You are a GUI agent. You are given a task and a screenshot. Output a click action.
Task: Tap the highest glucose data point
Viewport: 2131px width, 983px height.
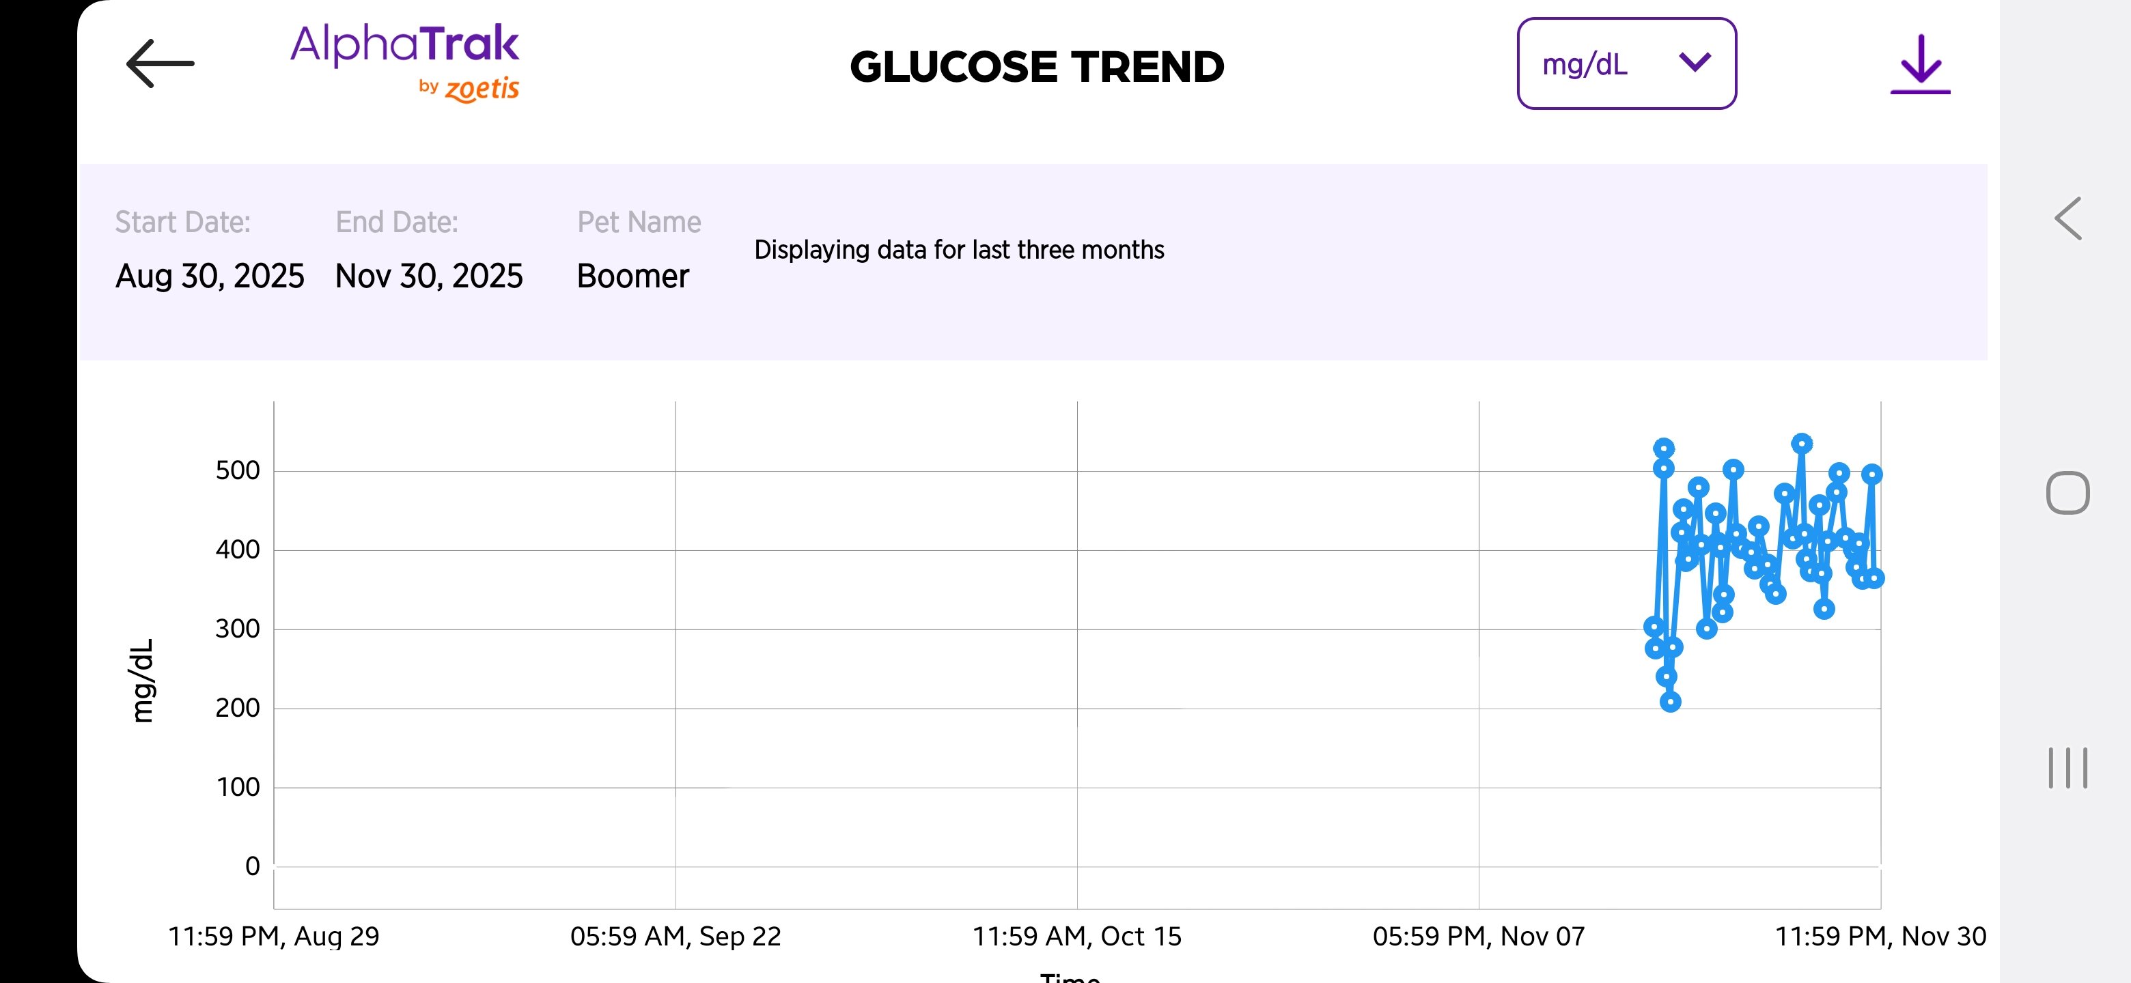pyautogui.click(x=1802, y=444)
